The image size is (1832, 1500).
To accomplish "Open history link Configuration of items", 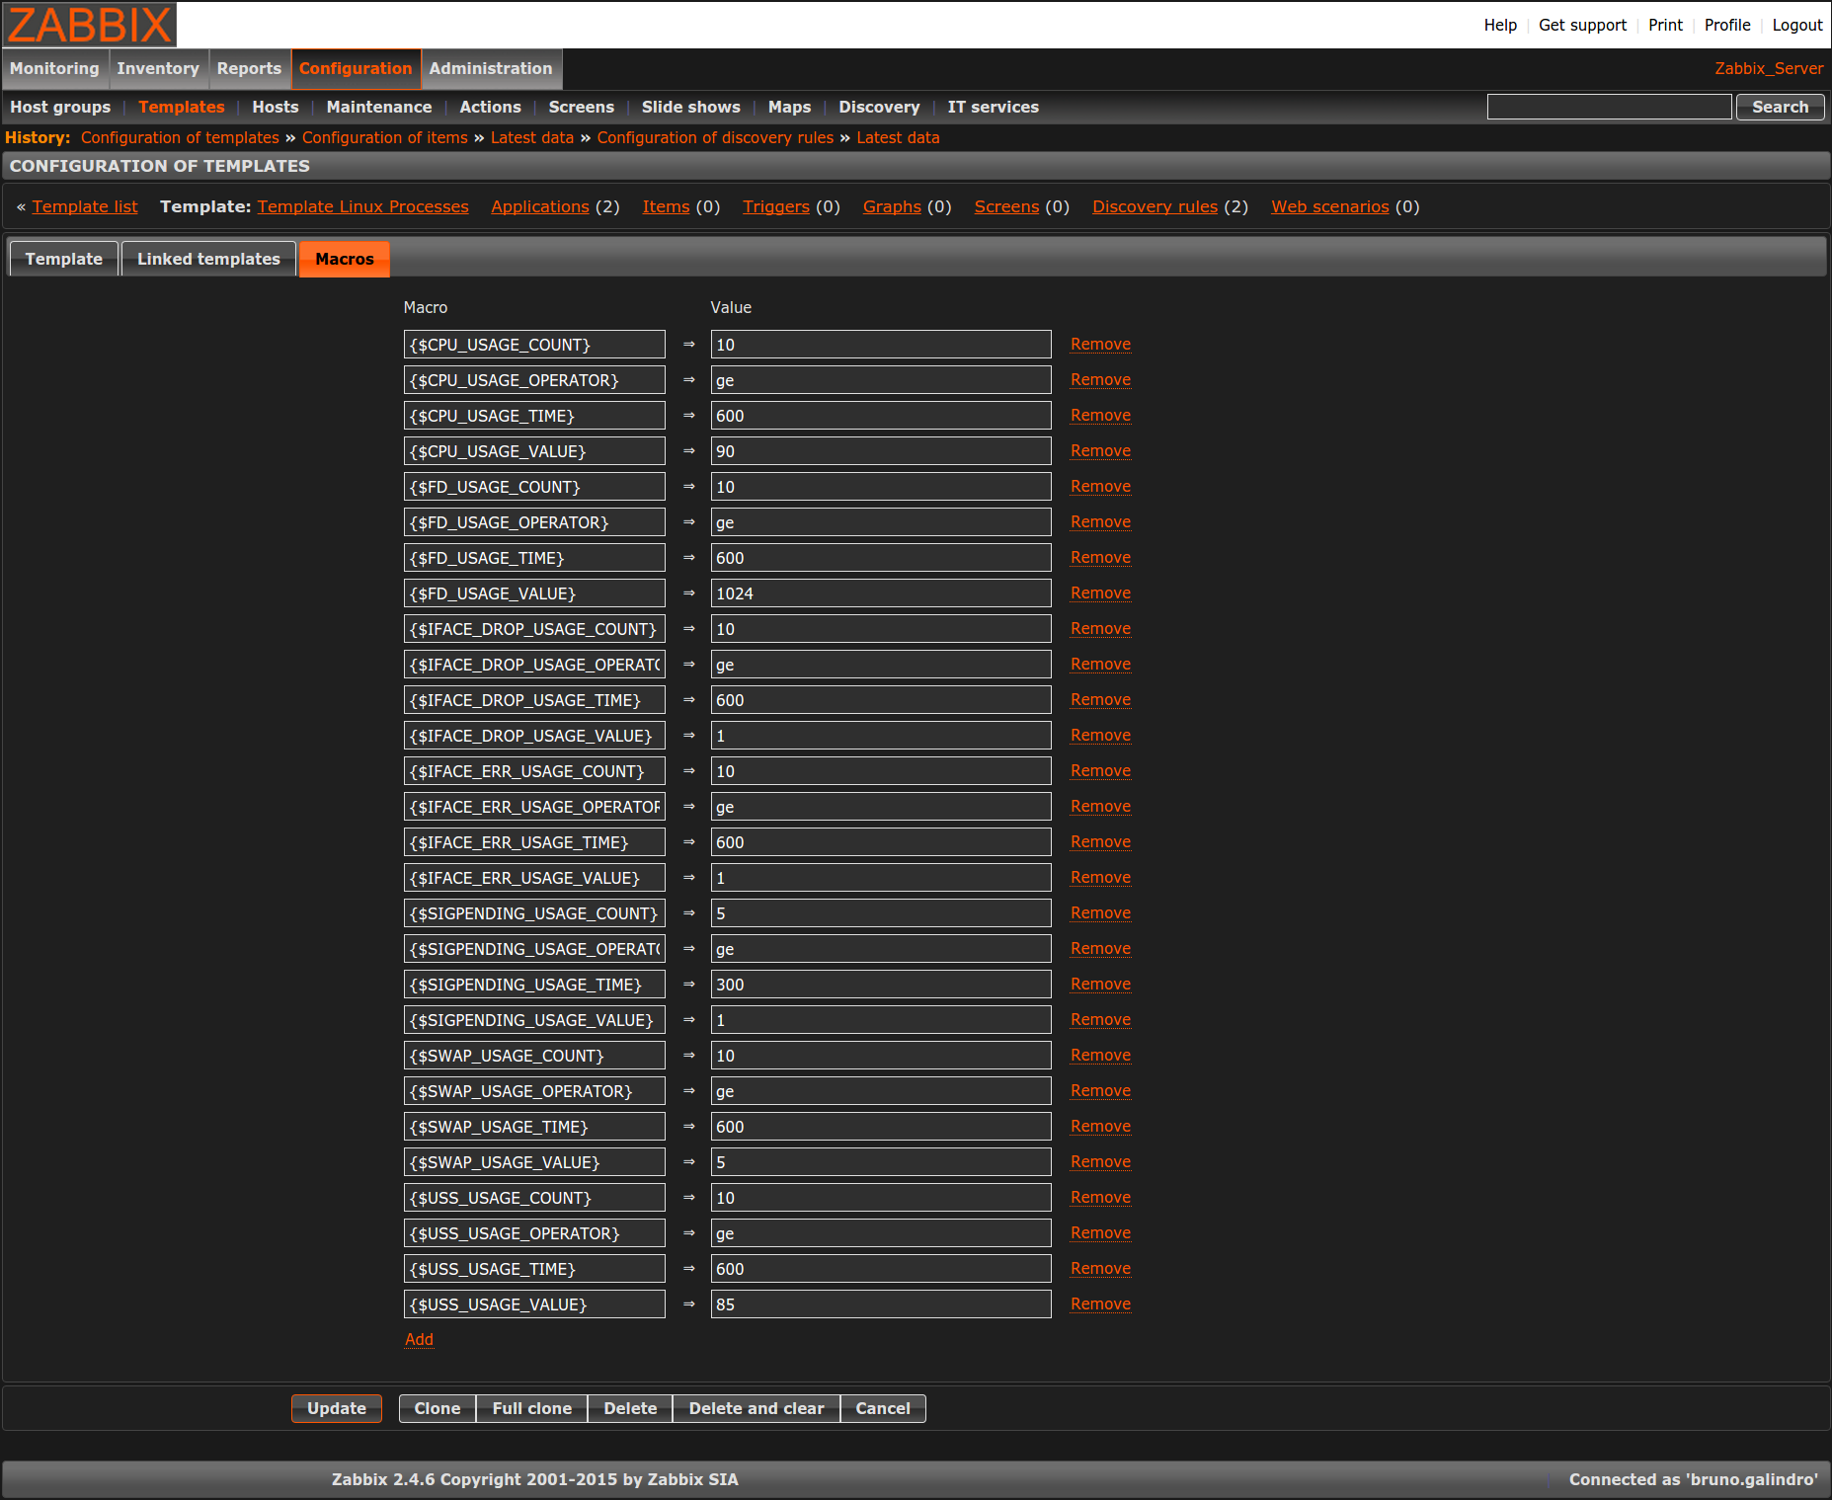I will (x=385, y=137).
